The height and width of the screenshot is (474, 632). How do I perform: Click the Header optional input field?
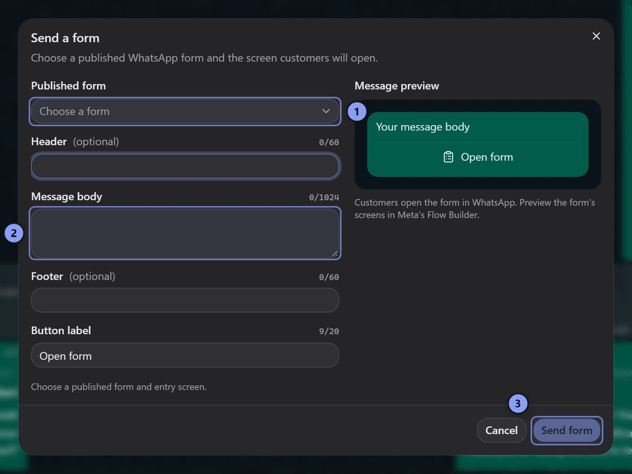click(185, 166)
